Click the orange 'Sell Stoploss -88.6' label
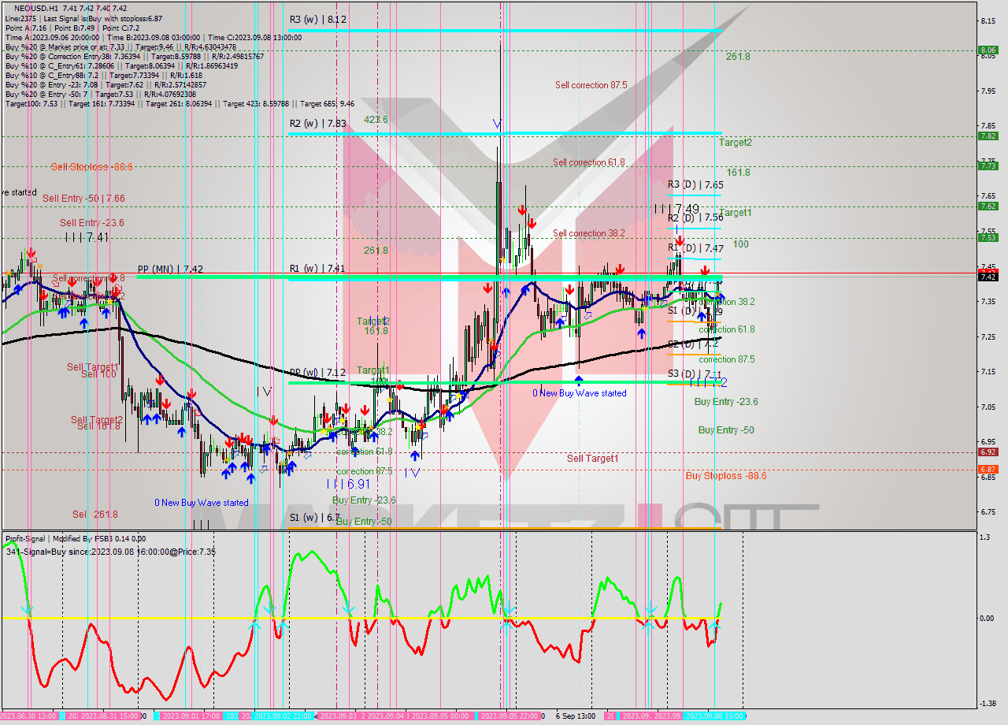 [91, 167]
